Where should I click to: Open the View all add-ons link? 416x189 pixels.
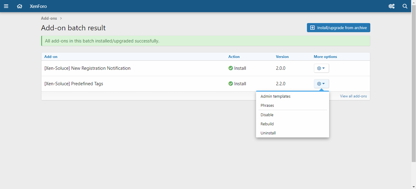point(353,96)
